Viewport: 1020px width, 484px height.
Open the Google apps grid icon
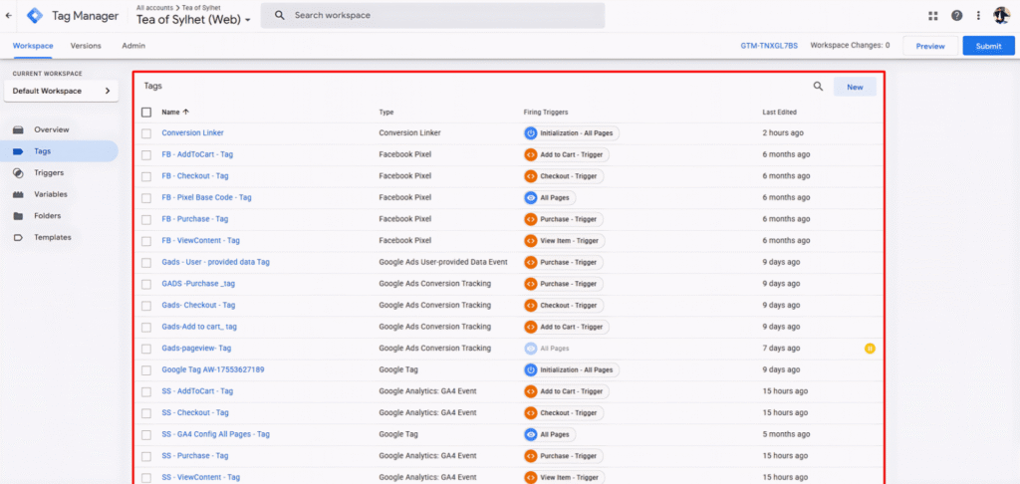933,16
